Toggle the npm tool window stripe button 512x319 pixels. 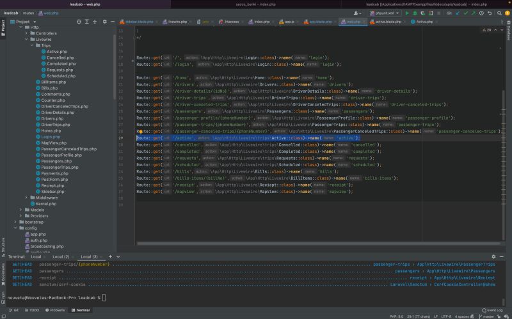click(x=3, y=297)
